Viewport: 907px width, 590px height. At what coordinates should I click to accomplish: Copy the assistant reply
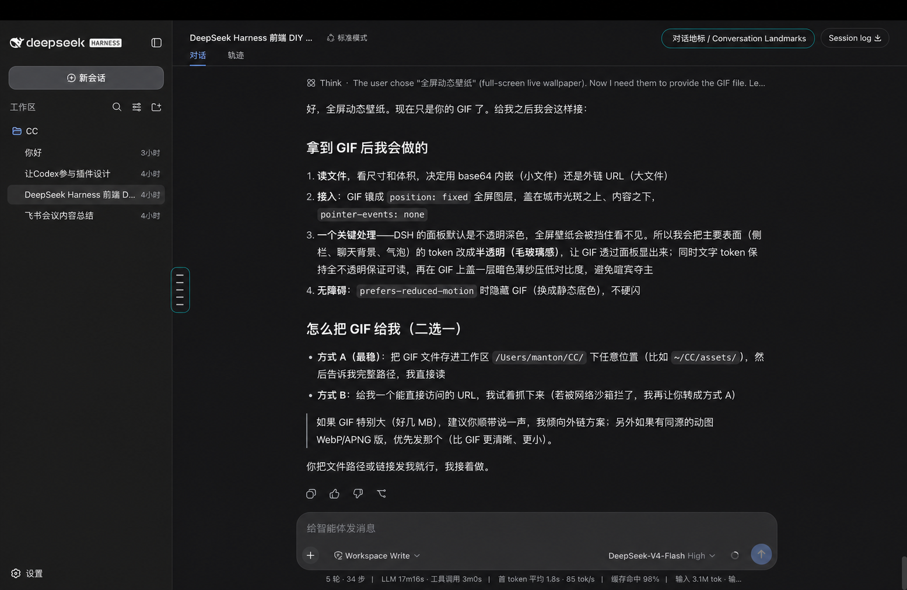[311, 494]
